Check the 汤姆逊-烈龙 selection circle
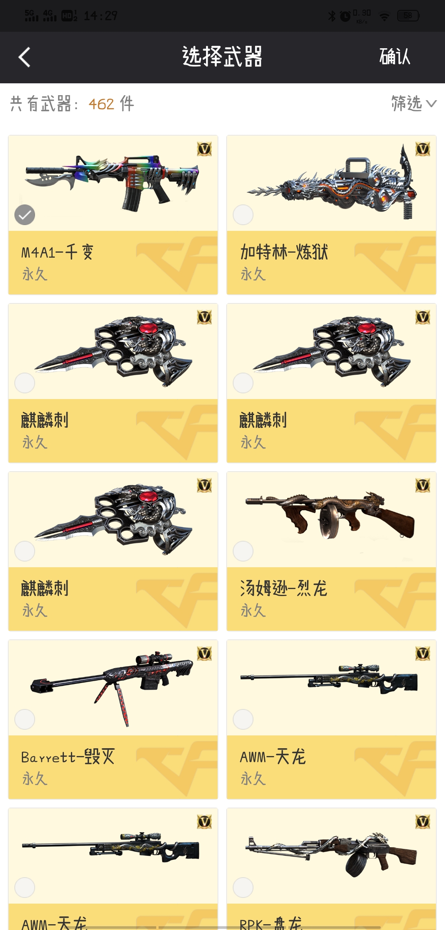 pos(243,551)
